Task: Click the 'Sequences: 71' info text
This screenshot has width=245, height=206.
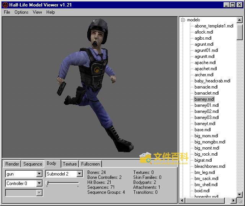Action: 101,187
